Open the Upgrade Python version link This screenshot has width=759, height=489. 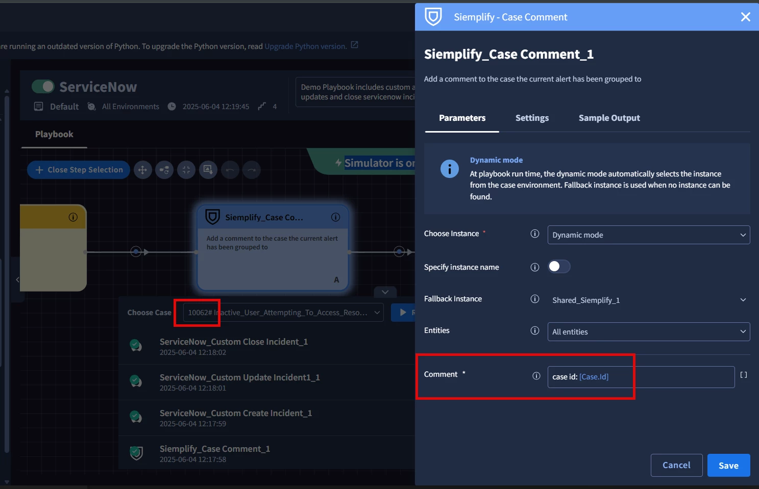coord(305,46)
